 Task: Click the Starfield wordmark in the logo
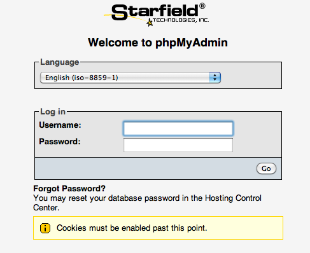(x=155, y=12)
